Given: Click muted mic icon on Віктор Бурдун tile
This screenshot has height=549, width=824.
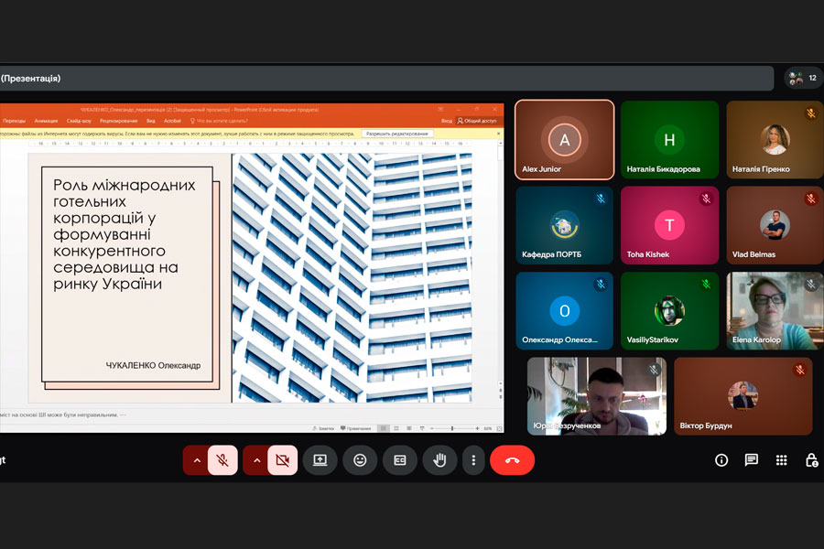Looking at the screenshot, I should pos(800,370).
